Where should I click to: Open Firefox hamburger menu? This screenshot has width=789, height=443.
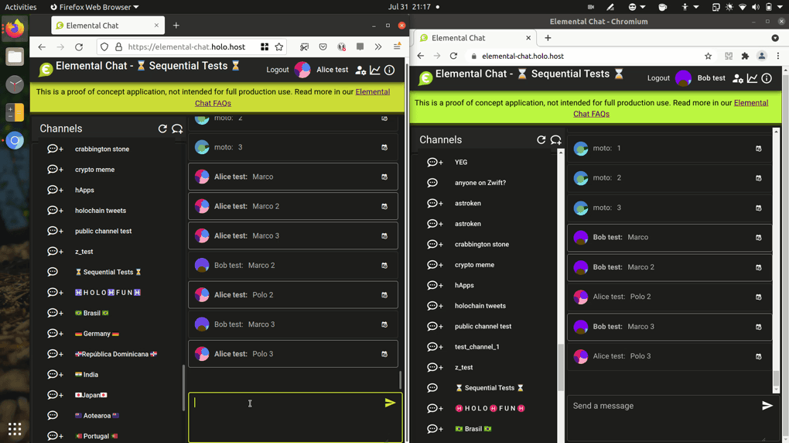click(x=397, y=46)
